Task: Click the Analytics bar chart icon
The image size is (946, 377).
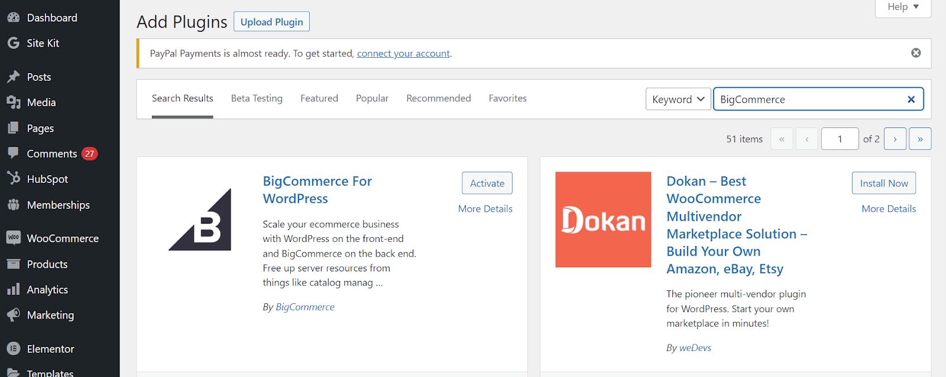Action: (x=13, y=289)
